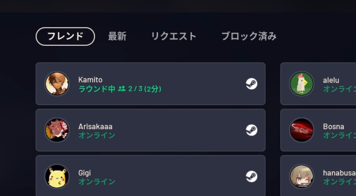356x196 pixels.
Task: Click the Steam icon on Gigi's row
Action: (x=252, y=177)
